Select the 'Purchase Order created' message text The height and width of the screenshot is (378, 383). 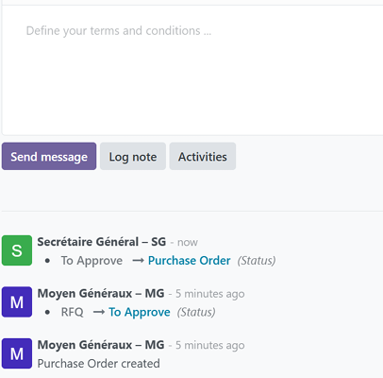pyautogui.click(x=98, y=364)
